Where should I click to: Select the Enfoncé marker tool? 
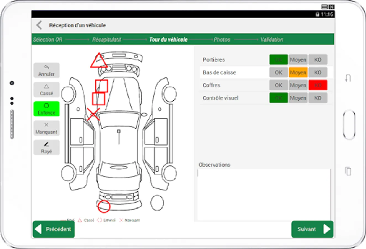coord(46,109)
